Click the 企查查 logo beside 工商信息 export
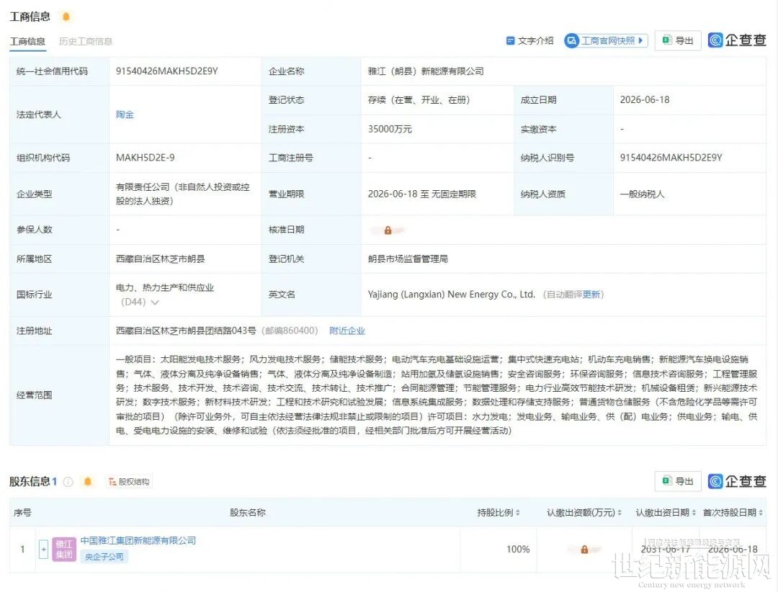This screenshot has height=592, width=778. pos(737,40)
